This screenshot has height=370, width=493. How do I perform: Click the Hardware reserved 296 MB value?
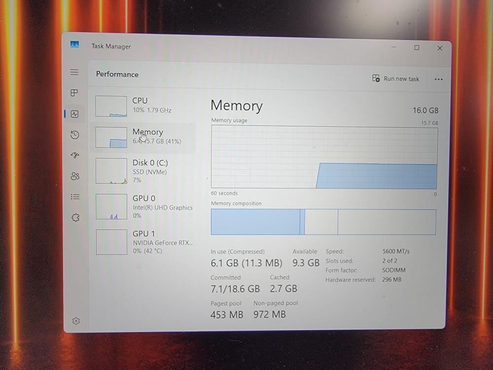(x=392, y=279)
